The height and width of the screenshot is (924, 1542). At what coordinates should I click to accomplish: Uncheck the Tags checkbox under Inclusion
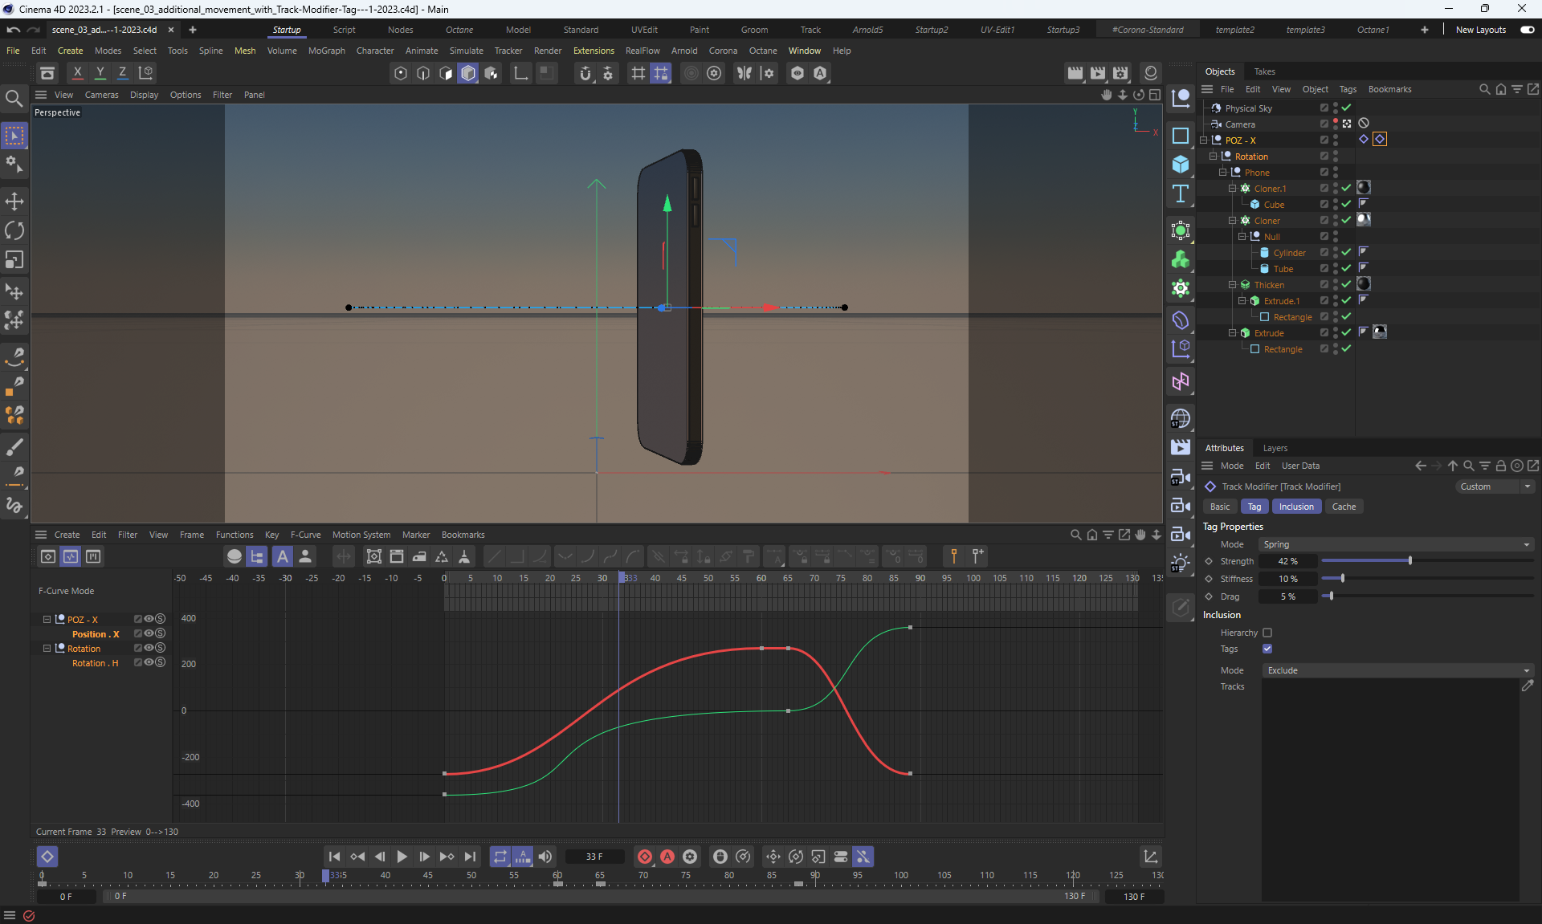[1267, 649]
